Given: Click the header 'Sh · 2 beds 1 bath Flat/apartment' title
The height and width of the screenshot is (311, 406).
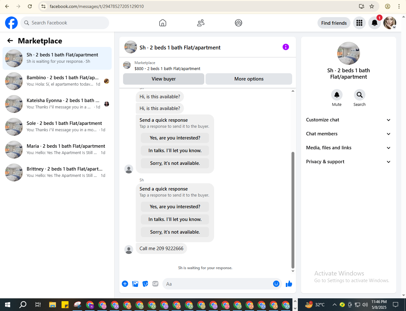Looking at the screenshot, I should pyautogui.click(x=180, y=48).
